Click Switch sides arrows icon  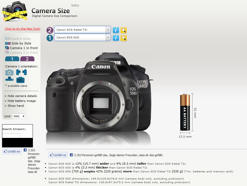pos(8,39)
